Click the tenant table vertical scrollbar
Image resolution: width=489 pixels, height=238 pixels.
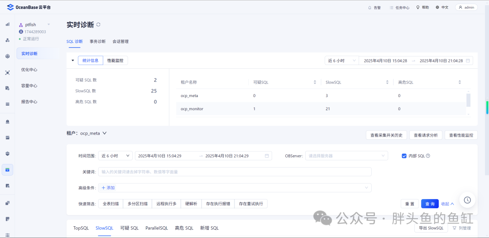pos(468,100)
